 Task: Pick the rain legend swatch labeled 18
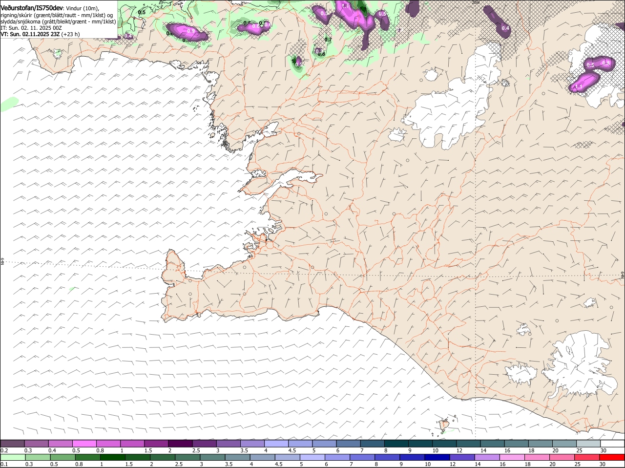pyautogui.click(x=537, y=457)
